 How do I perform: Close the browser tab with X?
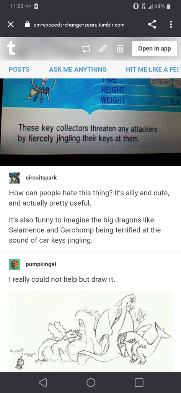(x=10, y=25)
